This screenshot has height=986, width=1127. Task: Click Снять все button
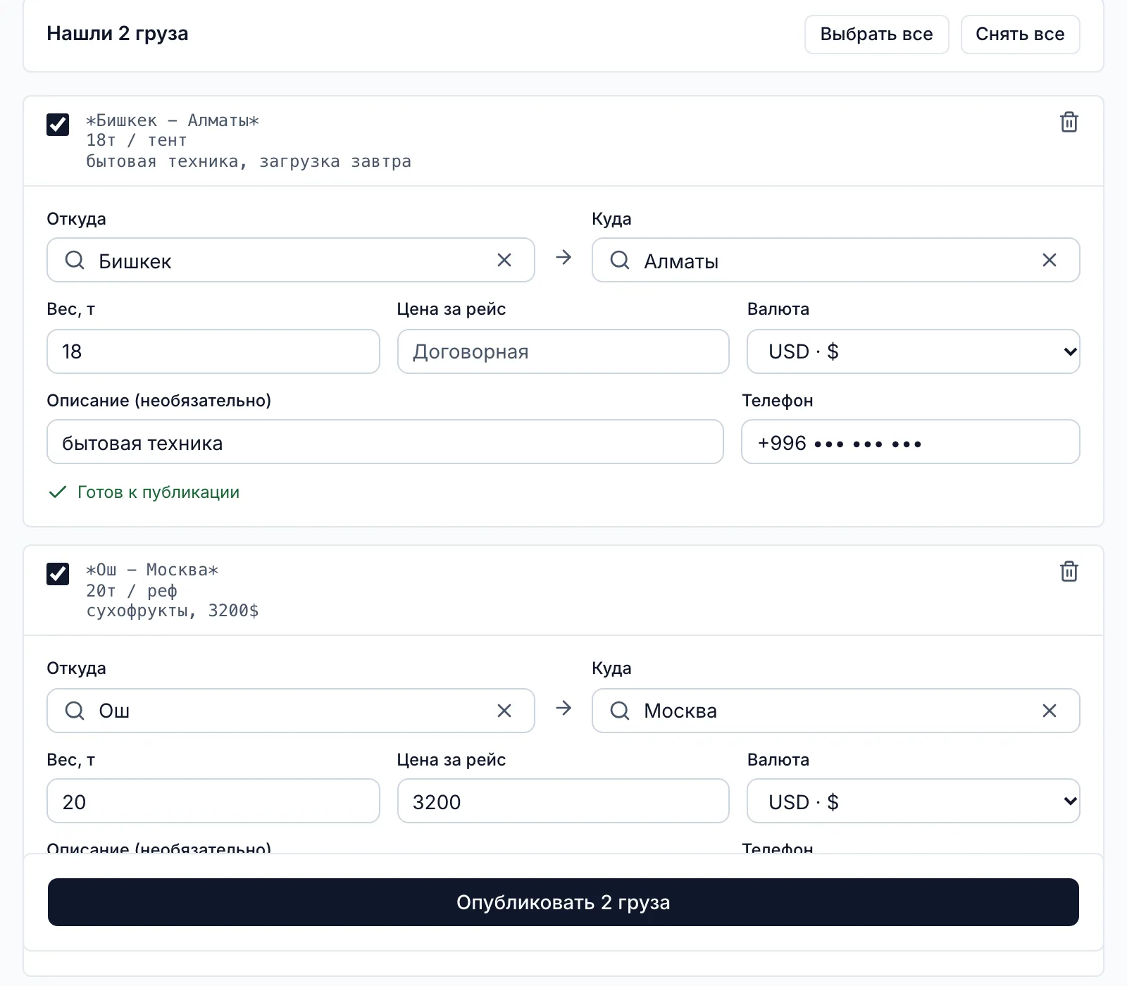(x=1020, y=35)
